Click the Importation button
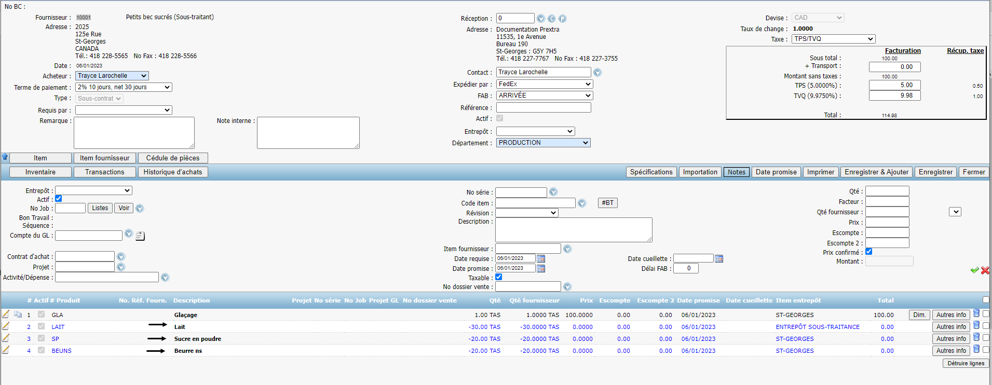 point(700,172)
